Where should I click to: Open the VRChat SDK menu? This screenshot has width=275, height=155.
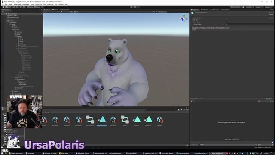pyautogui.click(x=38, y=4)
